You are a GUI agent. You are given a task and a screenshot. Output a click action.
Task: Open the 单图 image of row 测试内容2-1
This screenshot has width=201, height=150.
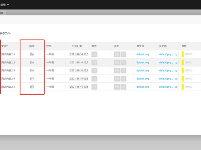(x=94, y=54)
